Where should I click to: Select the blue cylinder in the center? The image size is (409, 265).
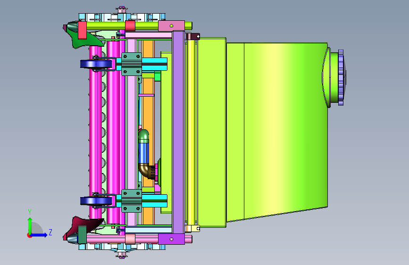tap(143, 153)
